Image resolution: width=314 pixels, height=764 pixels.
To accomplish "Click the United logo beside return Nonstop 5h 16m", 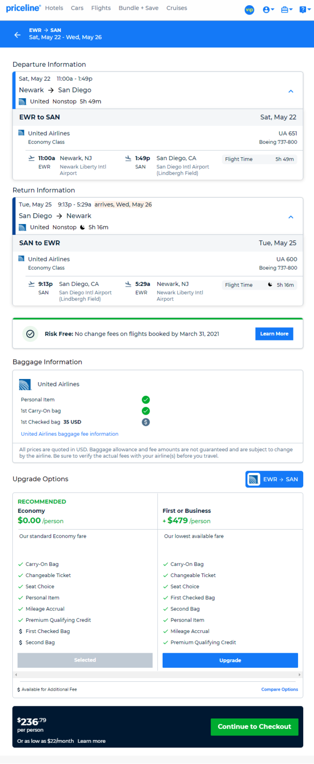I will pos(22,227).
